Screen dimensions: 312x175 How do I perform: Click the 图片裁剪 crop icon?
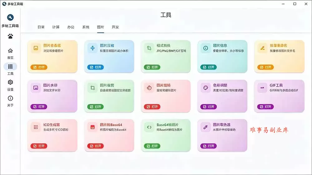point(93,88)
